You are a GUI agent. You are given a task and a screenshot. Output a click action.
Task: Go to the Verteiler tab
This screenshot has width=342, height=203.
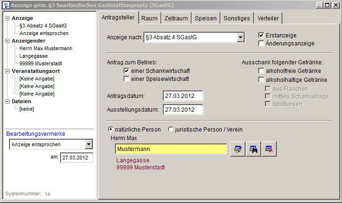[268, 18]
